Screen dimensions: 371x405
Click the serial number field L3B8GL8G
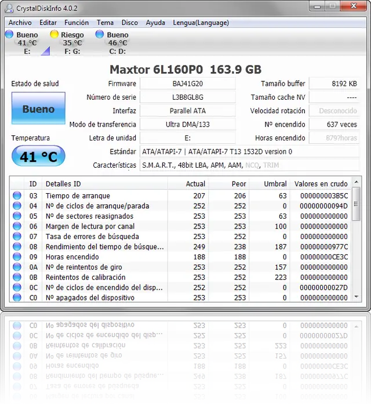188,97
